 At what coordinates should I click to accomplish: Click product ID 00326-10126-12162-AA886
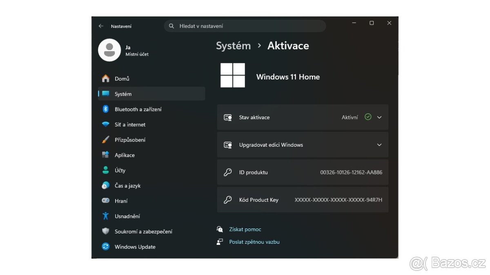coord(351,172)
